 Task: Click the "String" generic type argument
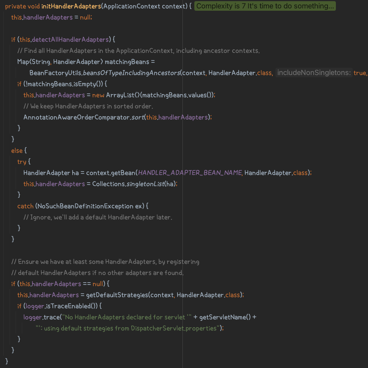(41, 62)
